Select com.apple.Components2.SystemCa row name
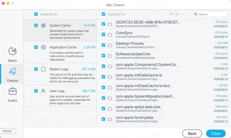Screen dimensions: 231x138 click(147, 65)
